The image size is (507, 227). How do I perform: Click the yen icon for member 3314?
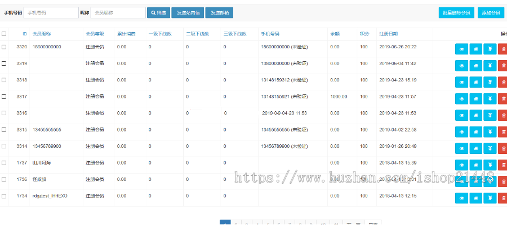click(x=490, y=148)
